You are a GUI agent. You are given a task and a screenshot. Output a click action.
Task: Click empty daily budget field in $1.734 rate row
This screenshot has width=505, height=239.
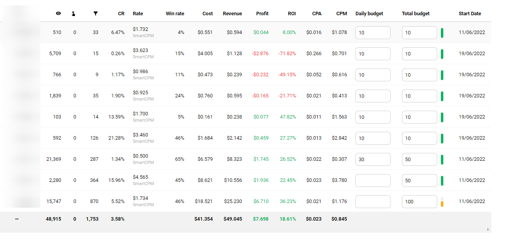(x=373, y=201)
